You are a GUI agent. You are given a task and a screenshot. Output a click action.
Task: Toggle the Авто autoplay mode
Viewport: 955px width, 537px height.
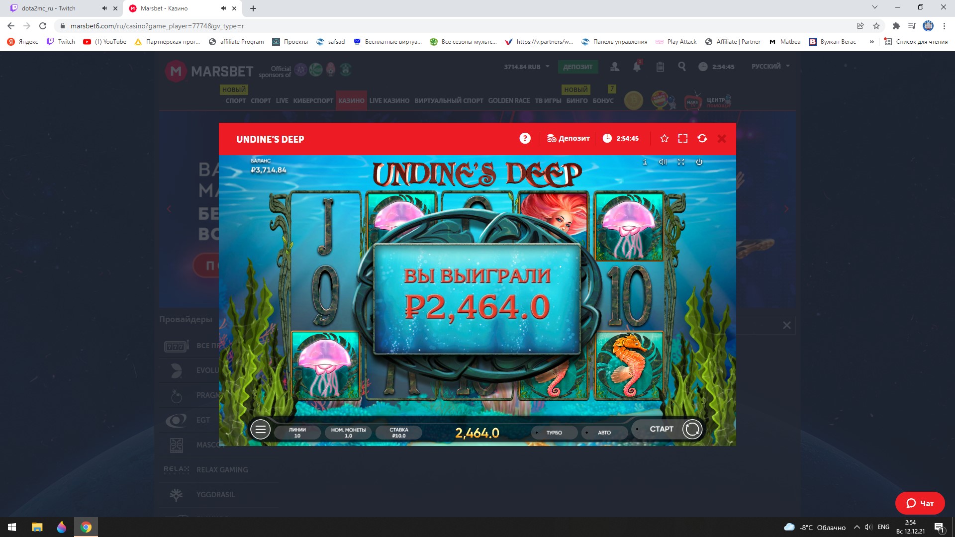(x=604, y=433)
